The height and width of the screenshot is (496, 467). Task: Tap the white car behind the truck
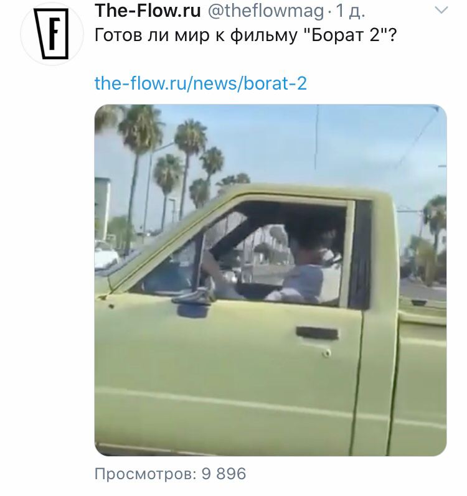(105, 255)
